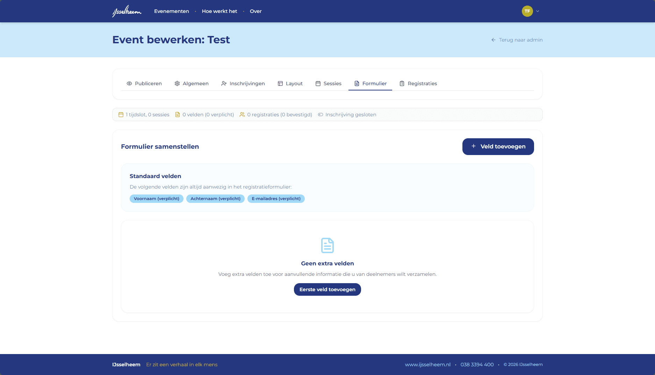
Task: Click the TF user avatar
Action: click(x=527, y=11)
